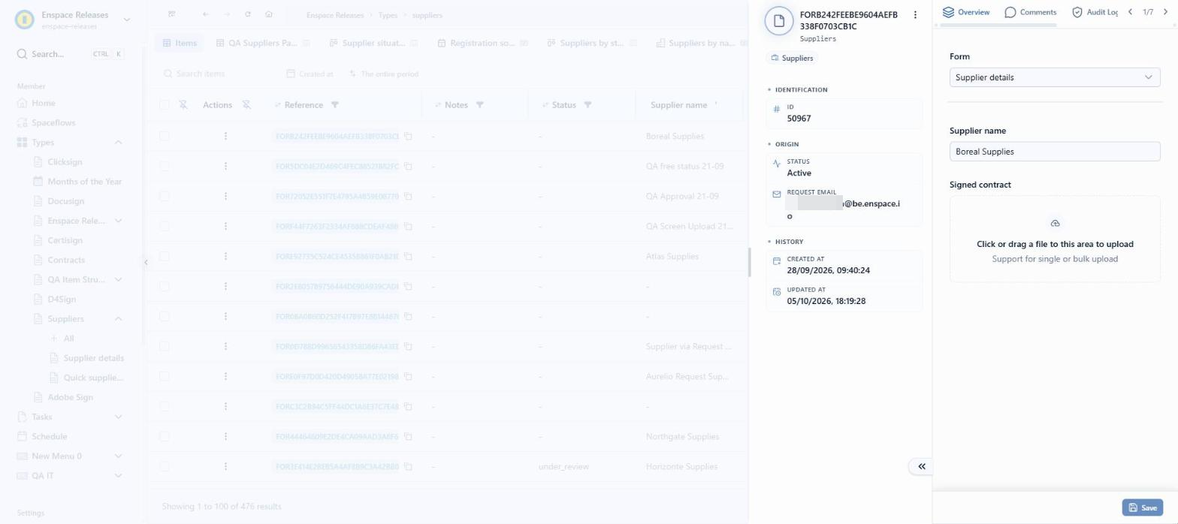This screenshot has width=1178, height=524.
Task: Collapse the Suppliers tree node in sidebar
Action: (118, 319)
